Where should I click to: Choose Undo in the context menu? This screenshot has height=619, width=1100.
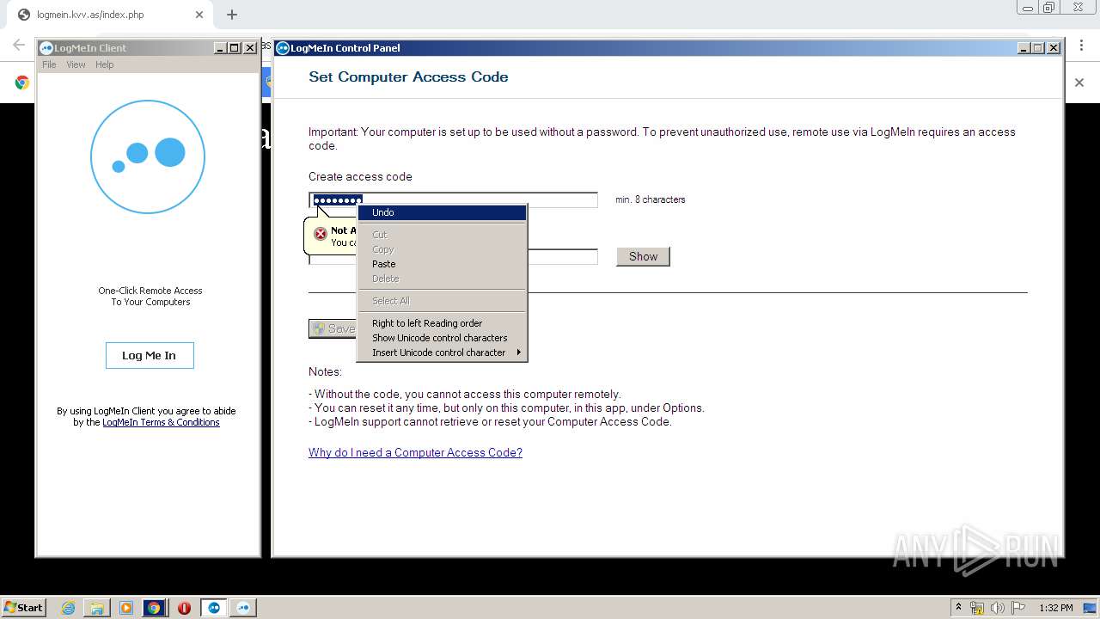[442, 212]
